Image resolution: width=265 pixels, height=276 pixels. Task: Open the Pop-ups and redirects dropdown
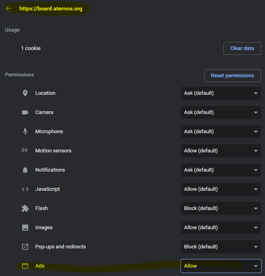221,247
